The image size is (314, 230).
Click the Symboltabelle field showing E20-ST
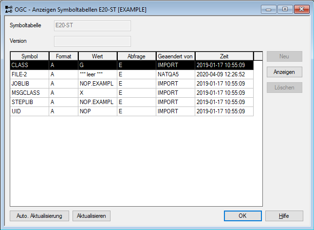pos(92,26)
